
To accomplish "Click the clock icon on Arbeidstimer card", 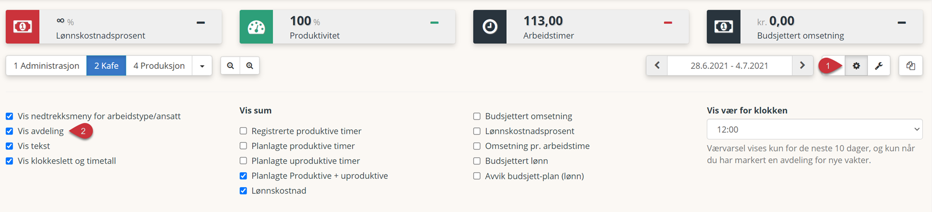I will coord(490,26).
